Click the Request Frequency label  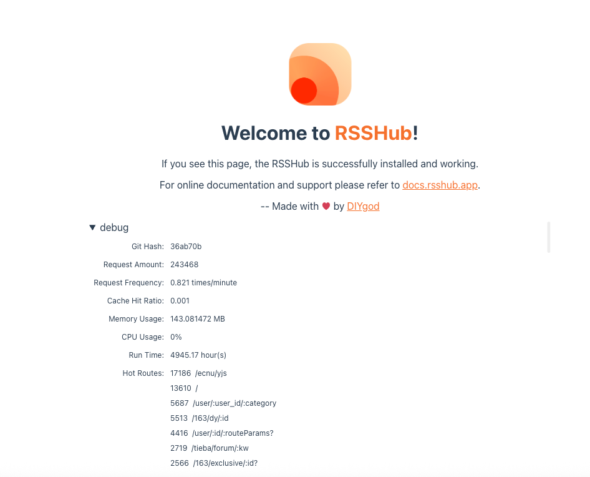(x=128, y=283)
